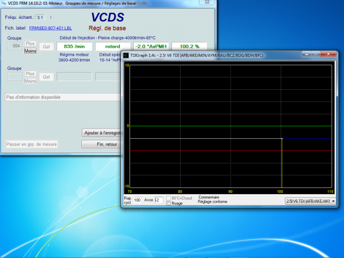The width and height of the screenshot is (344, 258).
Task: Click the empty second Groupe number field
Action: 15,76
